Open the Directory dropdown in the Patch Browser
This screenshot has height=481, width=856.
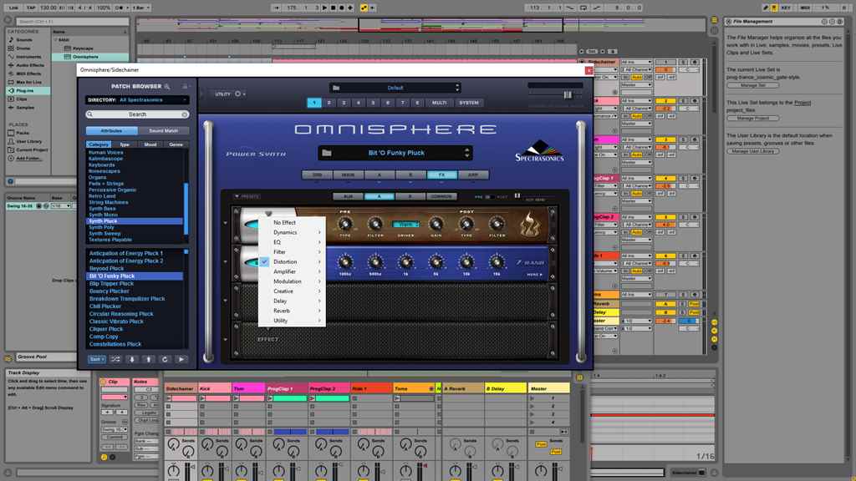(136, 100)
